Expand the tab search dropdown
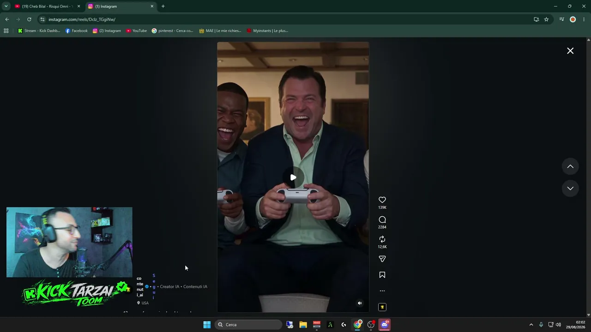The width and height of the screenshot is (591, 332). coord(6,6)
